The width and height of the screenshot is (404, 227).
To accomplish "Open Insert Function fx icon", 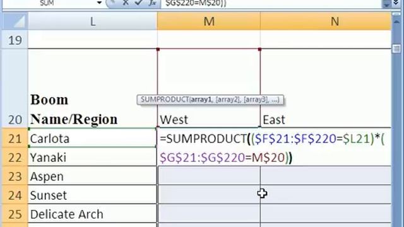I will point(152,3).
